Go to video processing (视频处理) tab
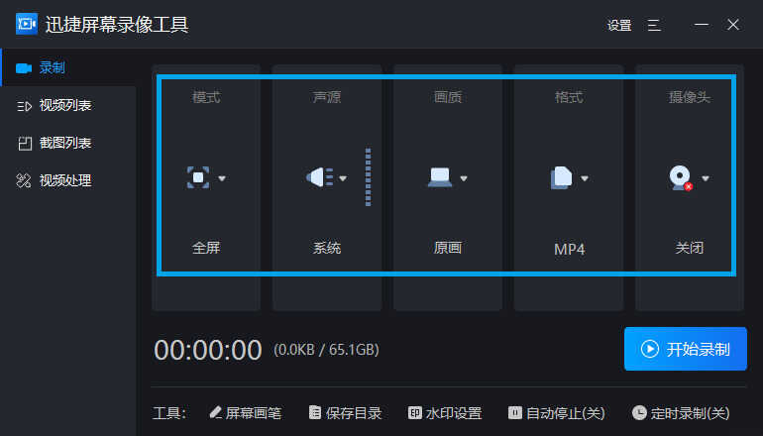The height and width of the screenshot is (436, 763). tap(61, 181)
